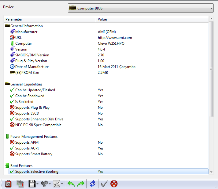The width and height of the screenshot is (218, 189).
Task: Click the Device dropdown arrow
Action: pos(211,8)
